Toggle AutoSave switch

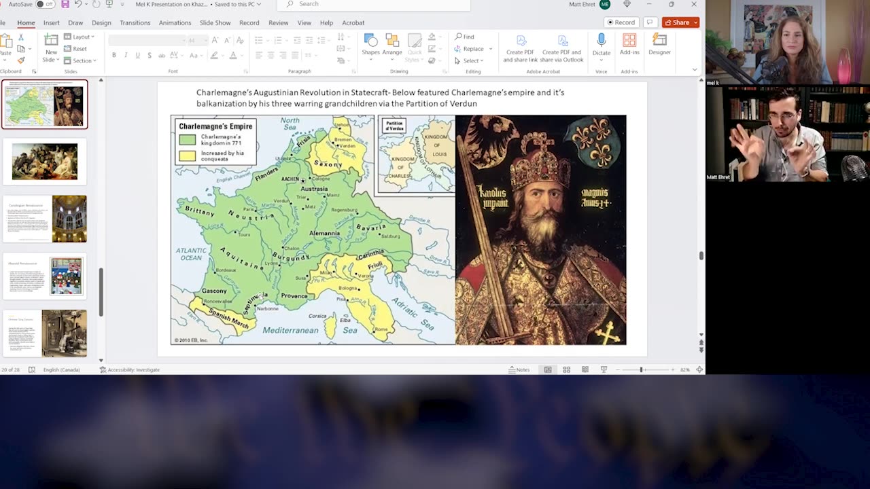tap(45, 4)
